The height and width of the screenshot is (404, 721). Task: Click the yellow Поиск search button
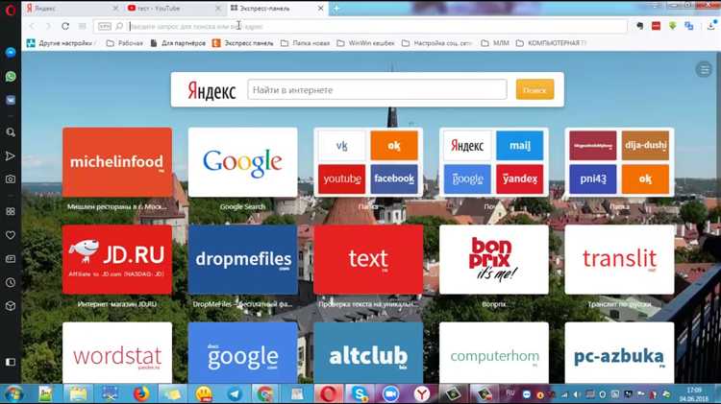(x=535, y=89)
